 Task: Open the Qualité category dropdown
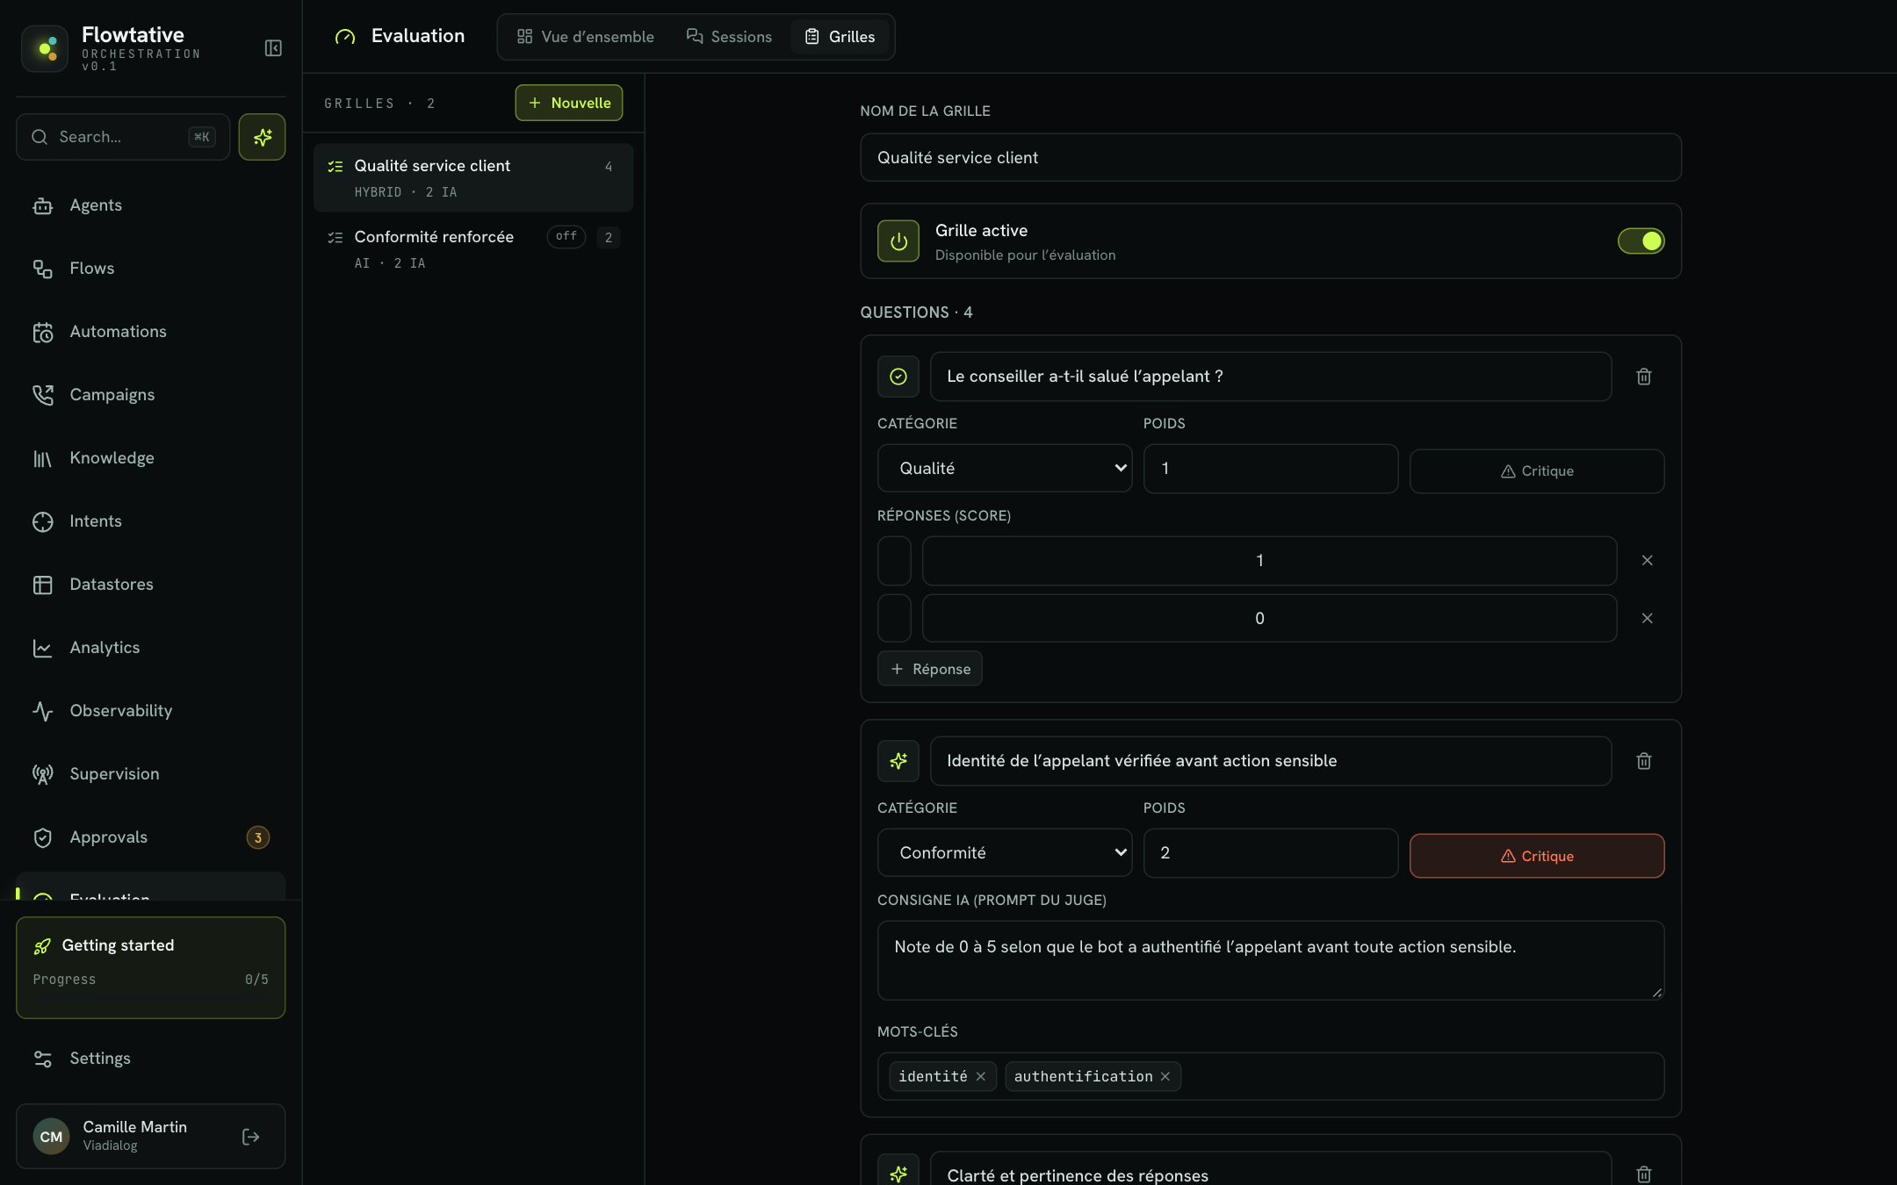click(x=1005, y=468)
